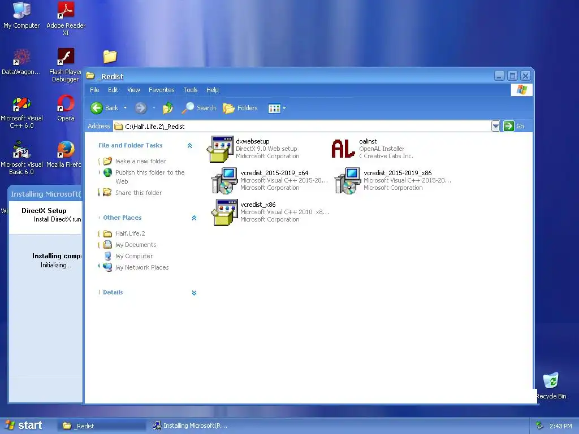This screenshot has width=579, height=434.
Task: Minimize the _Redist window
Action: pos(499,76)
